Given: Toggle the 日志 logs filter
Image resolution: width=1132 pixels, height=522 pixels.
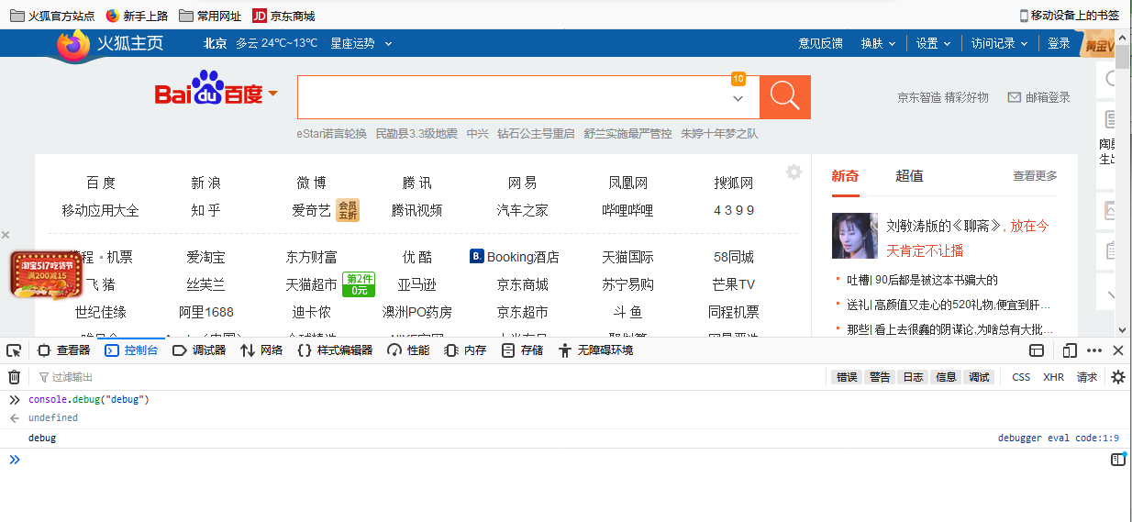Looking at the screenshot, I should tap(913, 377).
